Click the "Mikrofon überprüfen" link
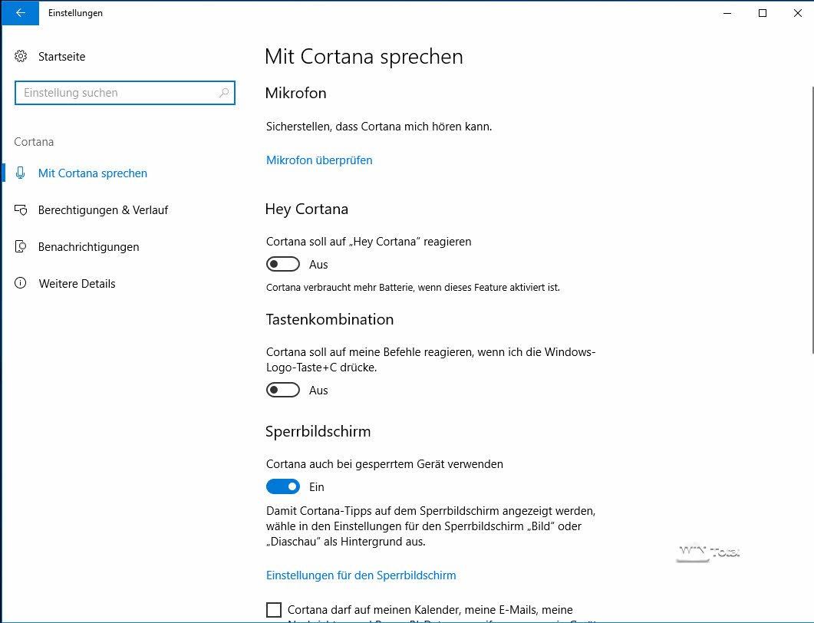This screenshot has height=623, width=814. 319,160
